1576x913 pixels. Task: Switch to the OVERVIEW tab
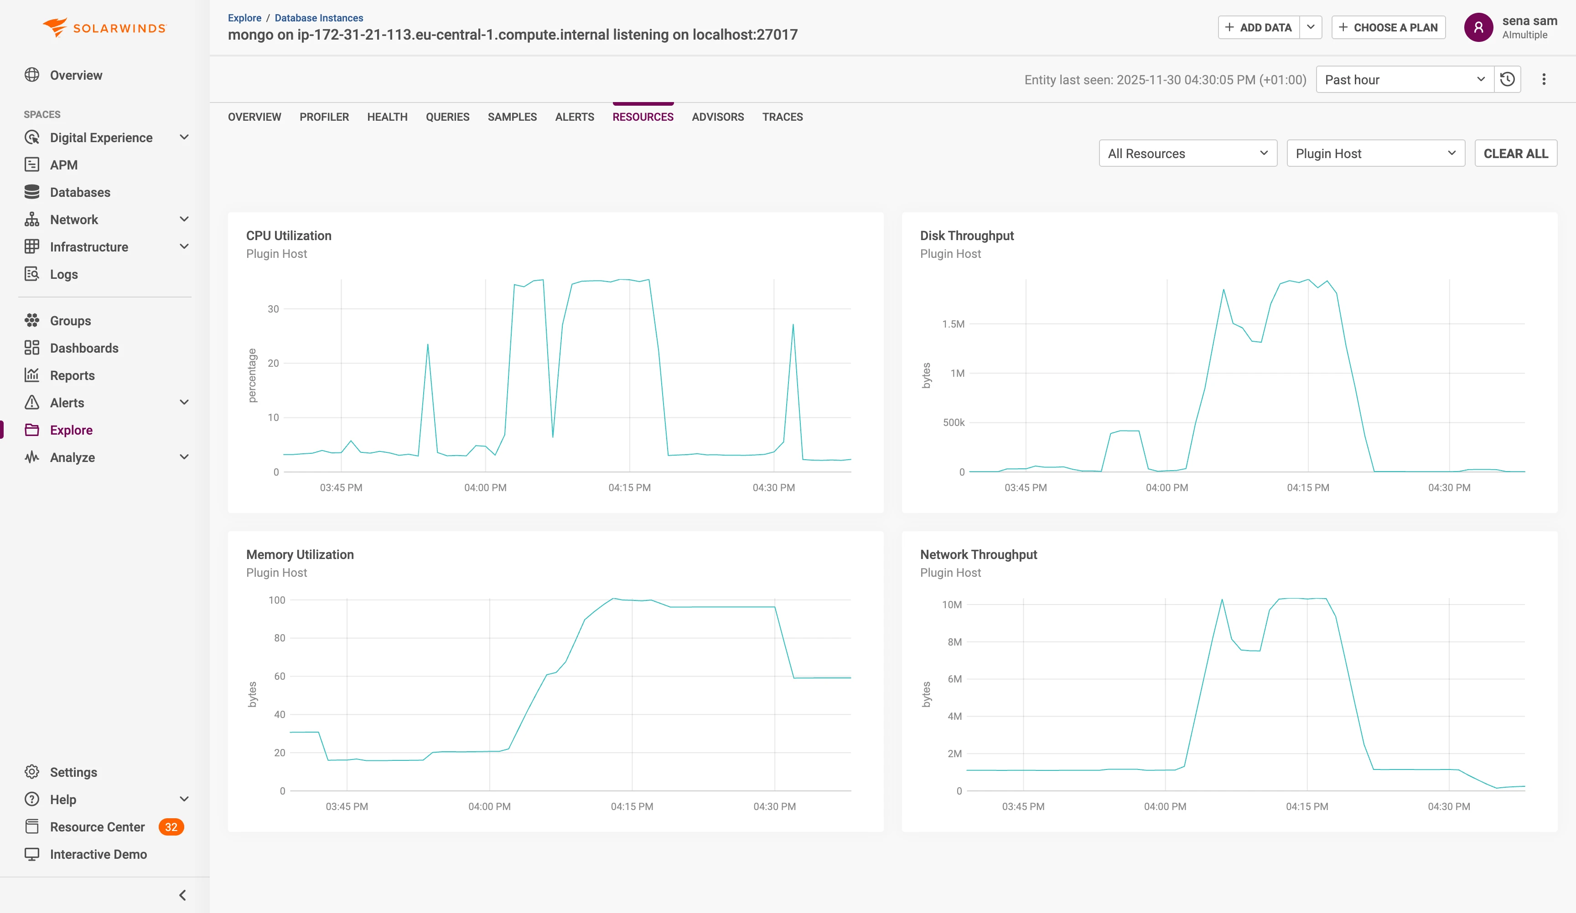[254, 117]
